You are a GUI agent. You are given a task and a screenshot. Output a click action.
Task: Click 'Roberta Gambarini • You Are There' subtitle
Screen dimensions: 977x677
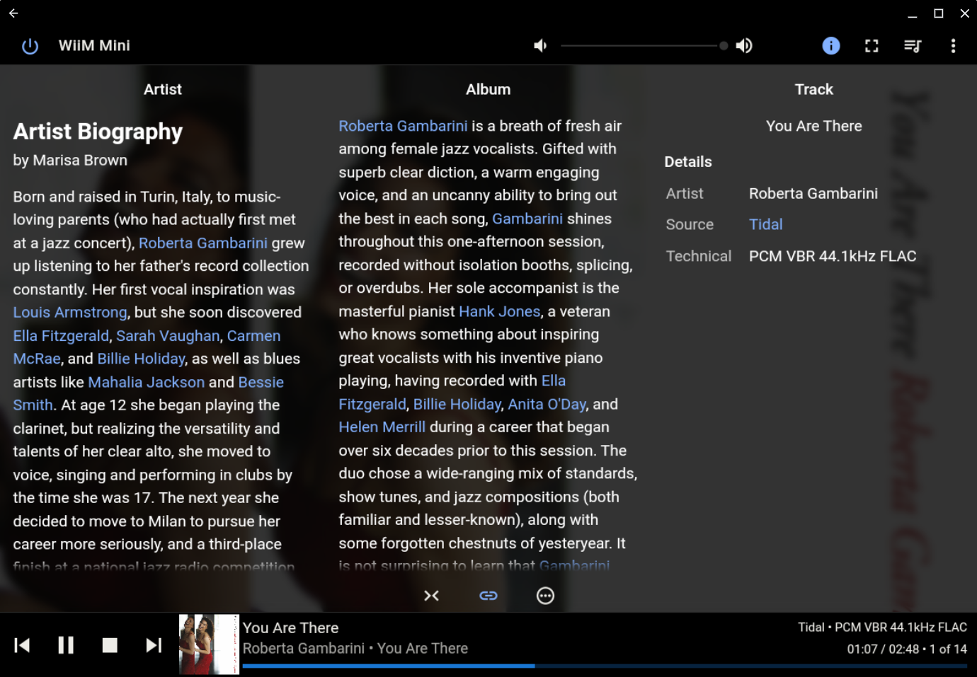(x=355, y=648)
